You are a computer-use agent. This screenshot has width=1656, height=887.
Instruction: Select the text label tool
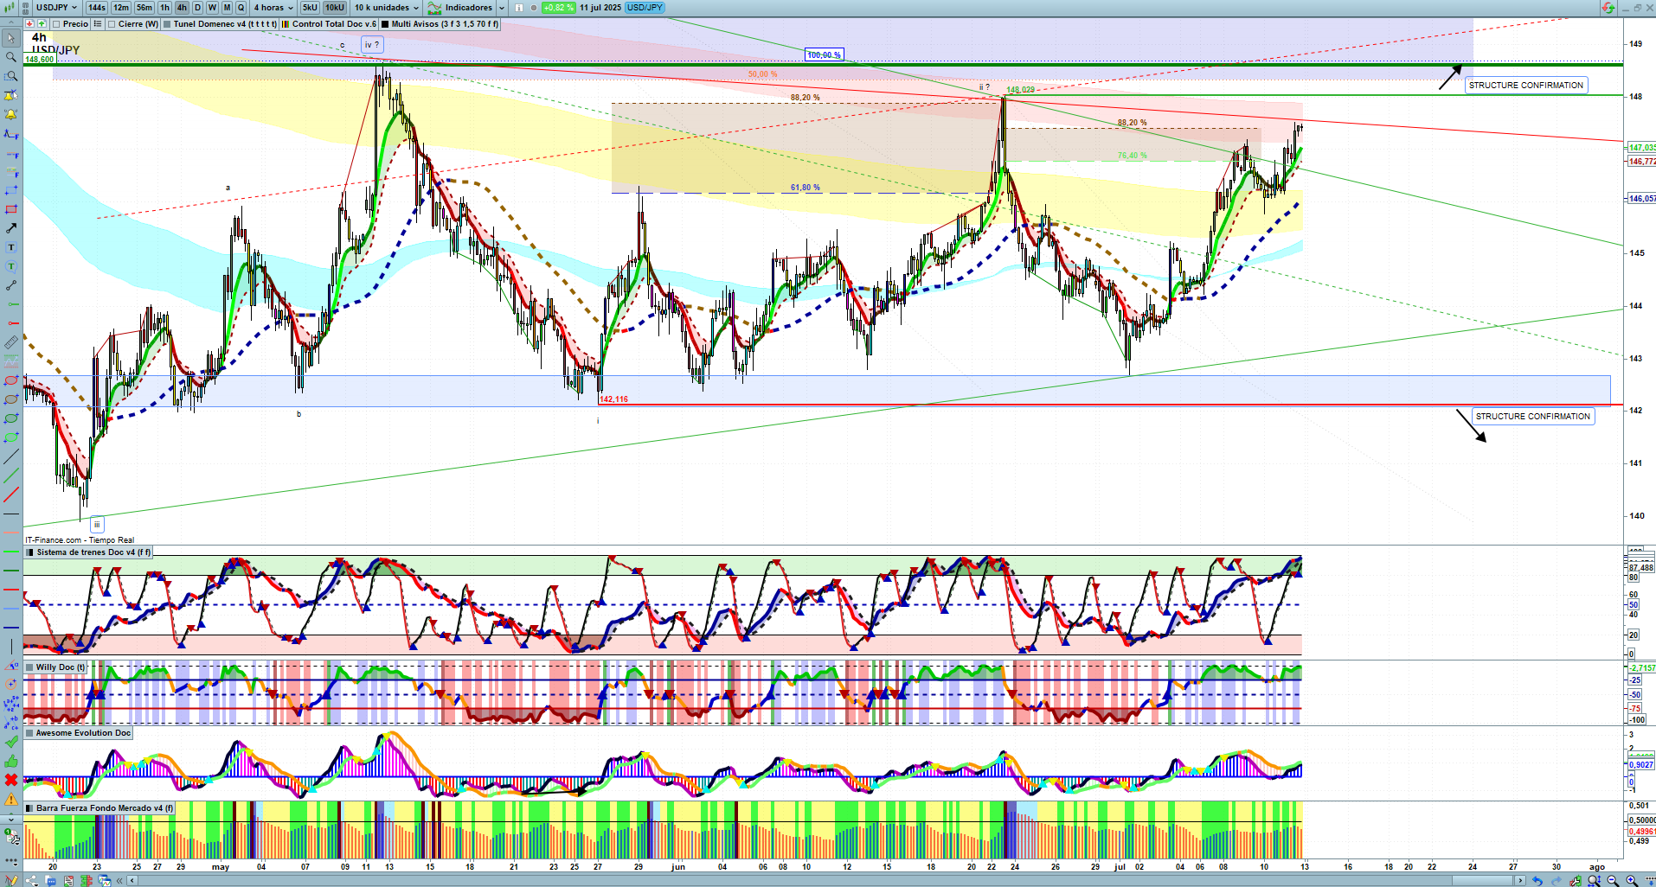point(11,247)
